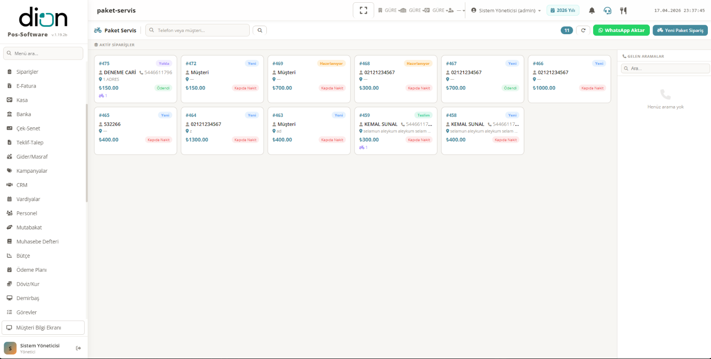Click the search magnifier button beside phone field
This screenshot has width=711, height=359.
[x=260, y=30]
